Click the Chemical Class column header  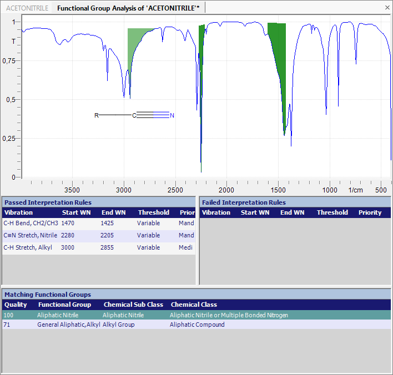(194, 305)
